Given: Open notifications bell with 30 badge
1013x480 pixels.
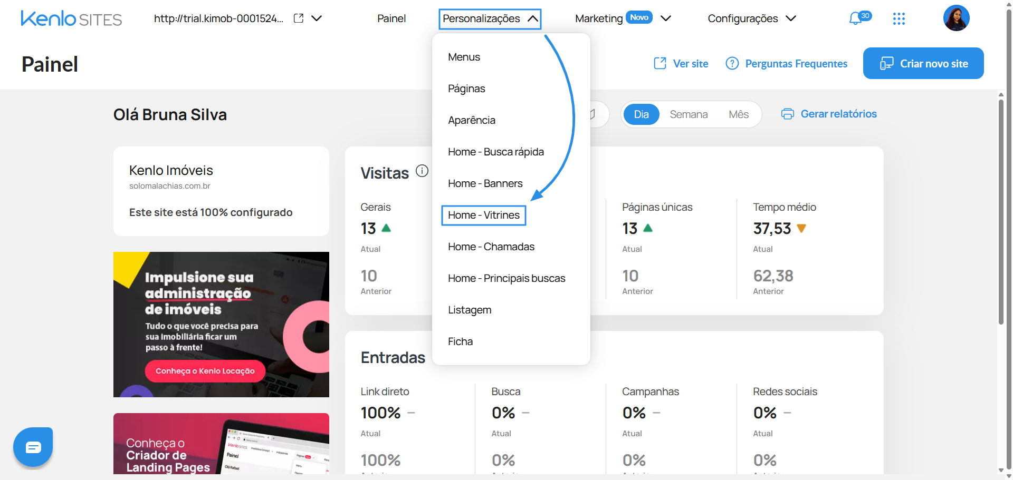Looking at the screenshot, I should (859, 18).
